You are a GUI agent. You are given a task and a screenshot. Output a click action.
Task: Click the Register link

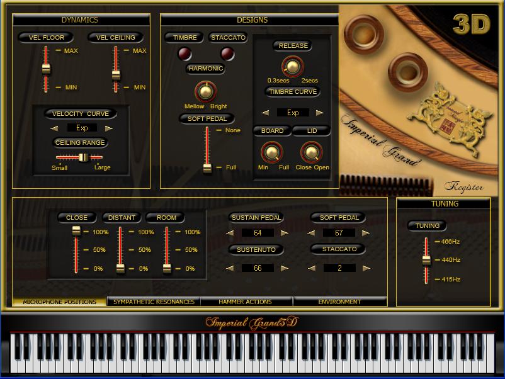(x=464, y=187)
